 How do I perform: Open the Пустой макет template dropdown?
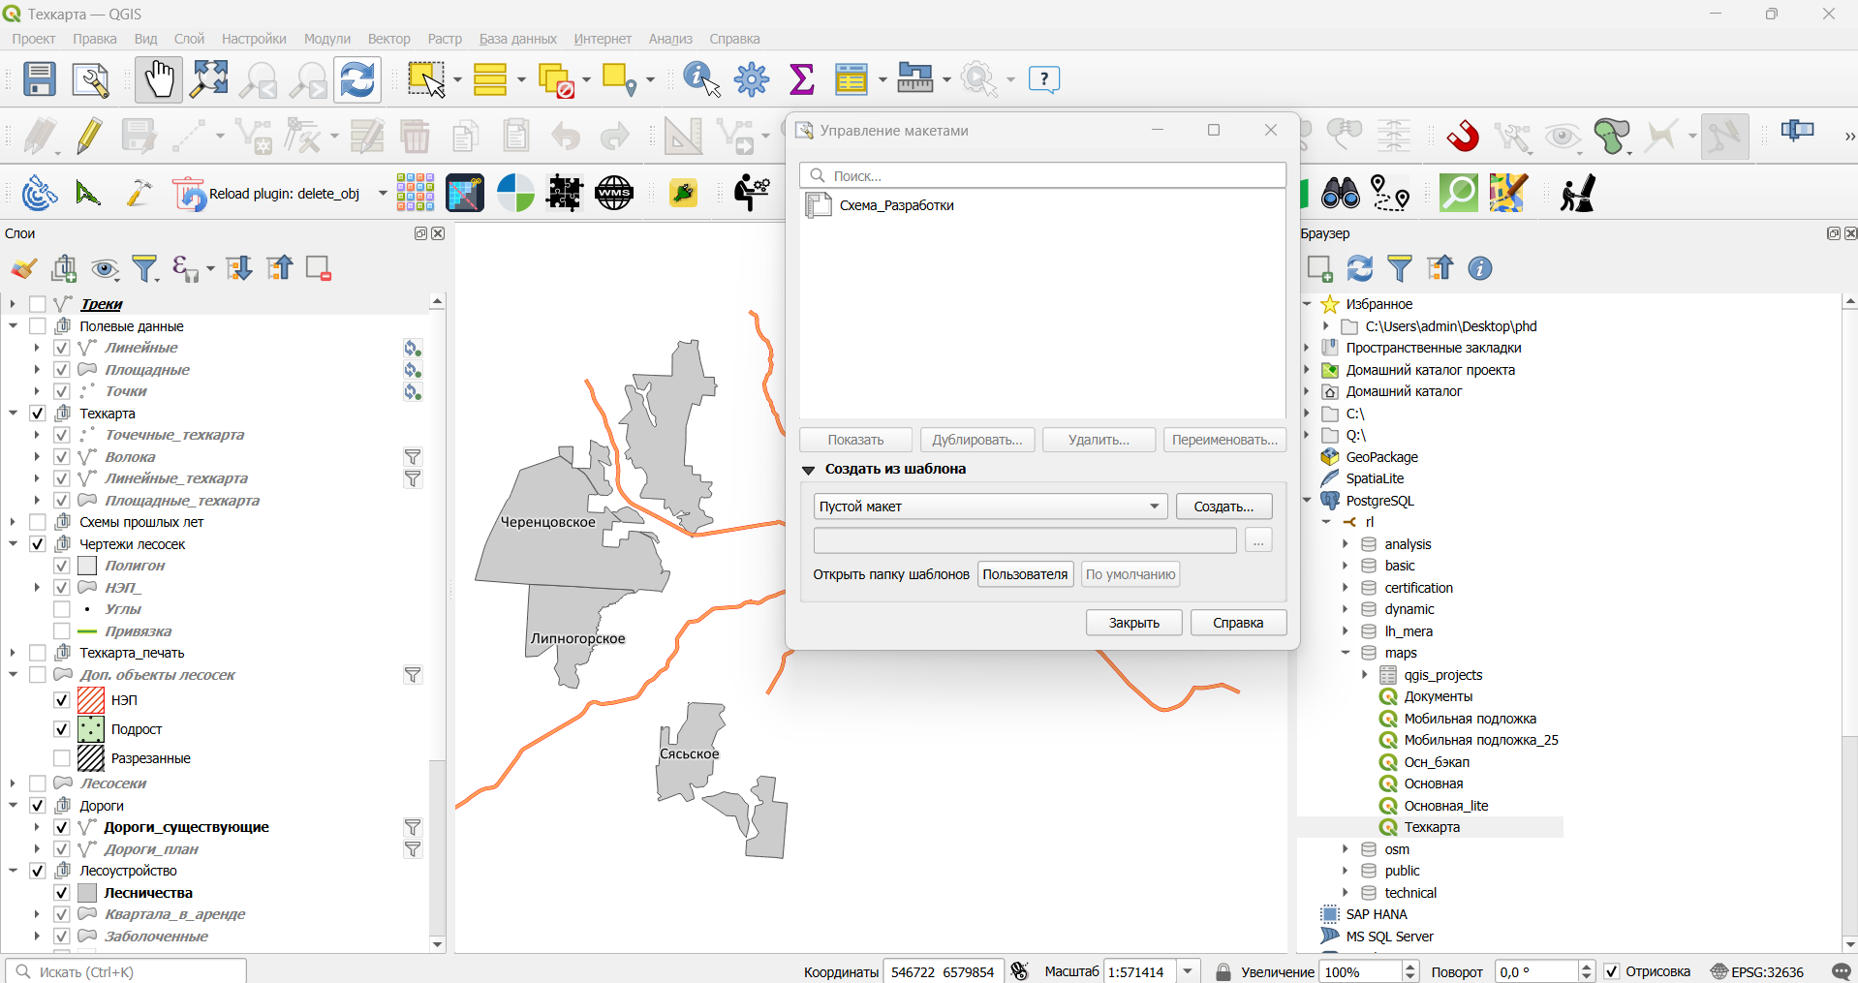coord(990,507)
